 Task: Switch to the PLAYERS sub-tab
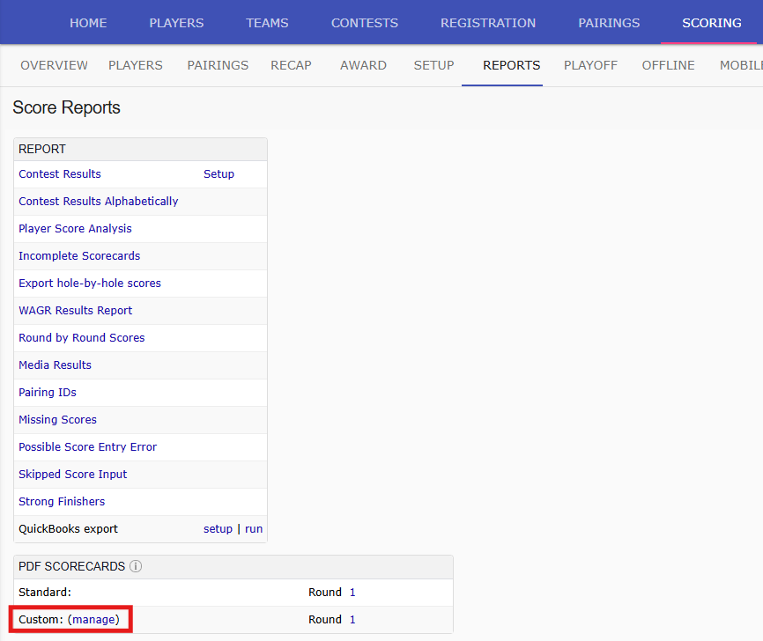[136, 65]
